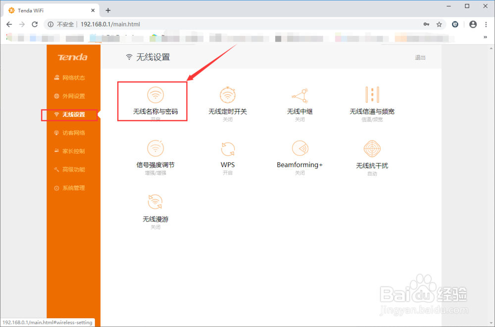495x327 pixels.
Task: Open a new browser tab
Action: tap(108, 10)
